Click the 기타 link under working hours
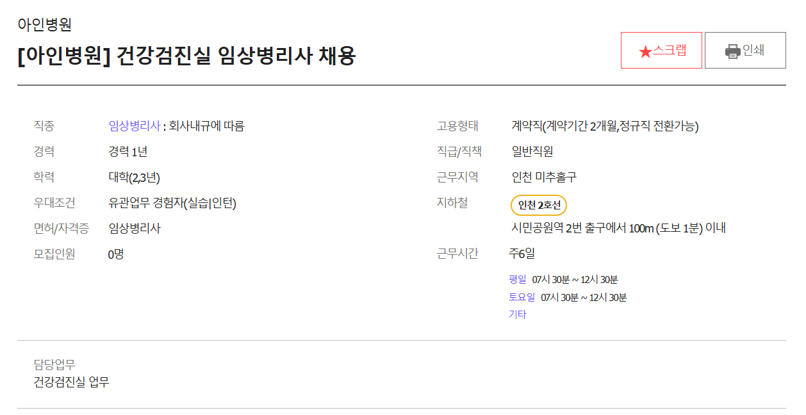 (x=517, y=314)
